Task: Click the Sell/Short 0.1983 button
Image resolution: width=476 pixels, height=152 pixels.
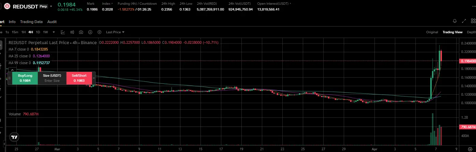Action: coord(79,78)
